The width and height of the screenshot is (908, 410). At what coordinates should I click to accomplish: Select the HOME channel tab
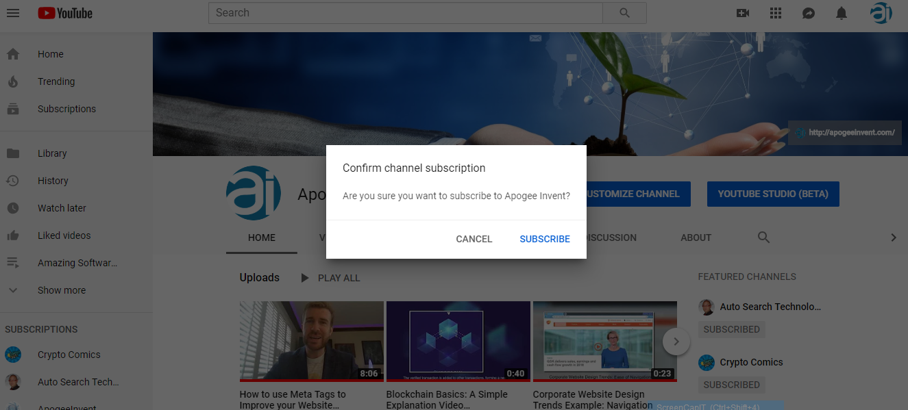(x=262, y=238)
